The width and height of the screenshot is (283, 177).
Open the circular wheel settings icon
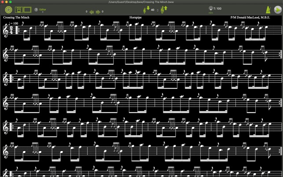[x=8, y=10]
